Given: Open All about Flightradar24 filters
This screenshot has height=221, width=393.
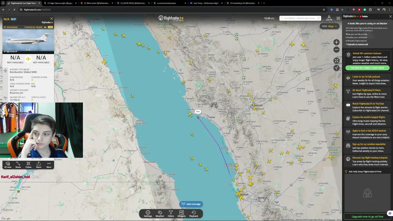Looking at the screenshot, I should (x=368, y=94).
